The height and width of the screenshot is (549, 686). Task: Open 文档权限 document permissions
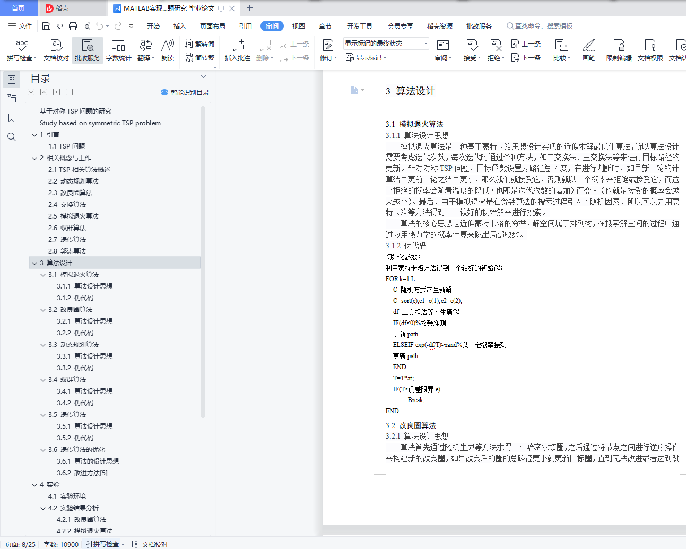tap(650, 50)
